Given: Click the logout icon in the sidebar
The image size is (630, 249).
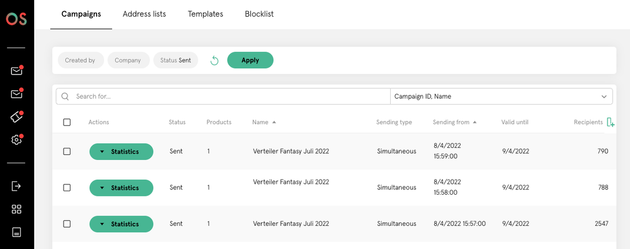Looking at the screenshot, I should click(16, 186).
